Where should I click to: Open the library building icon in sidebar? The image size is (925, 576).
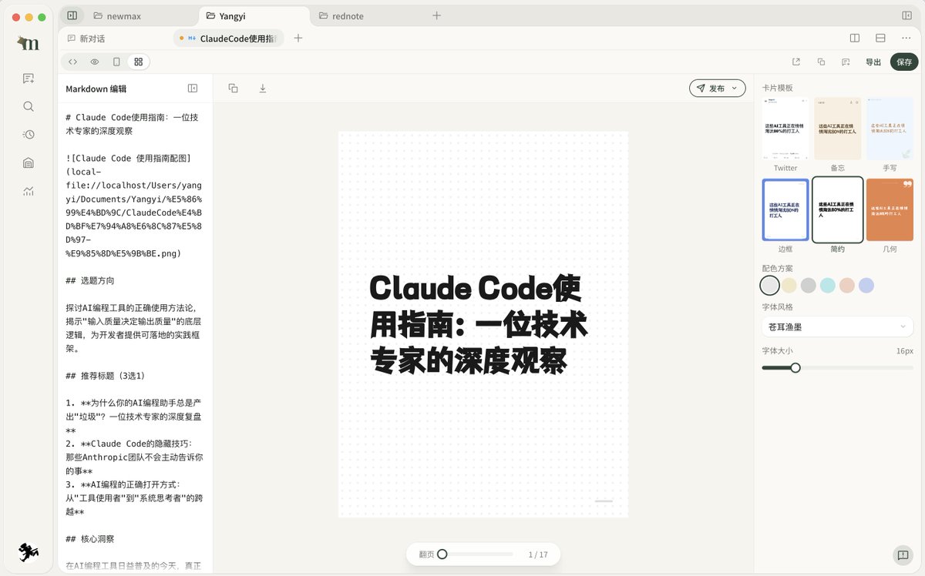click(x=29, y=162)
